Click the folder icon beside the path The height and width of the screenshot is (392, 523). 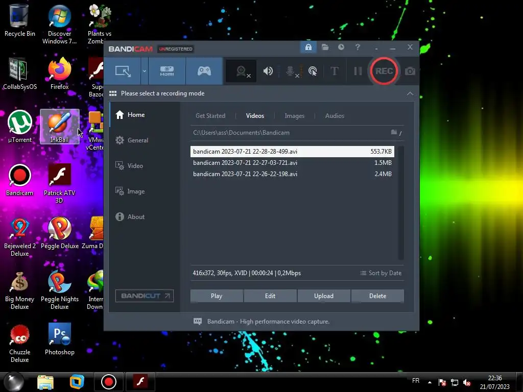[x=394, y=132]
